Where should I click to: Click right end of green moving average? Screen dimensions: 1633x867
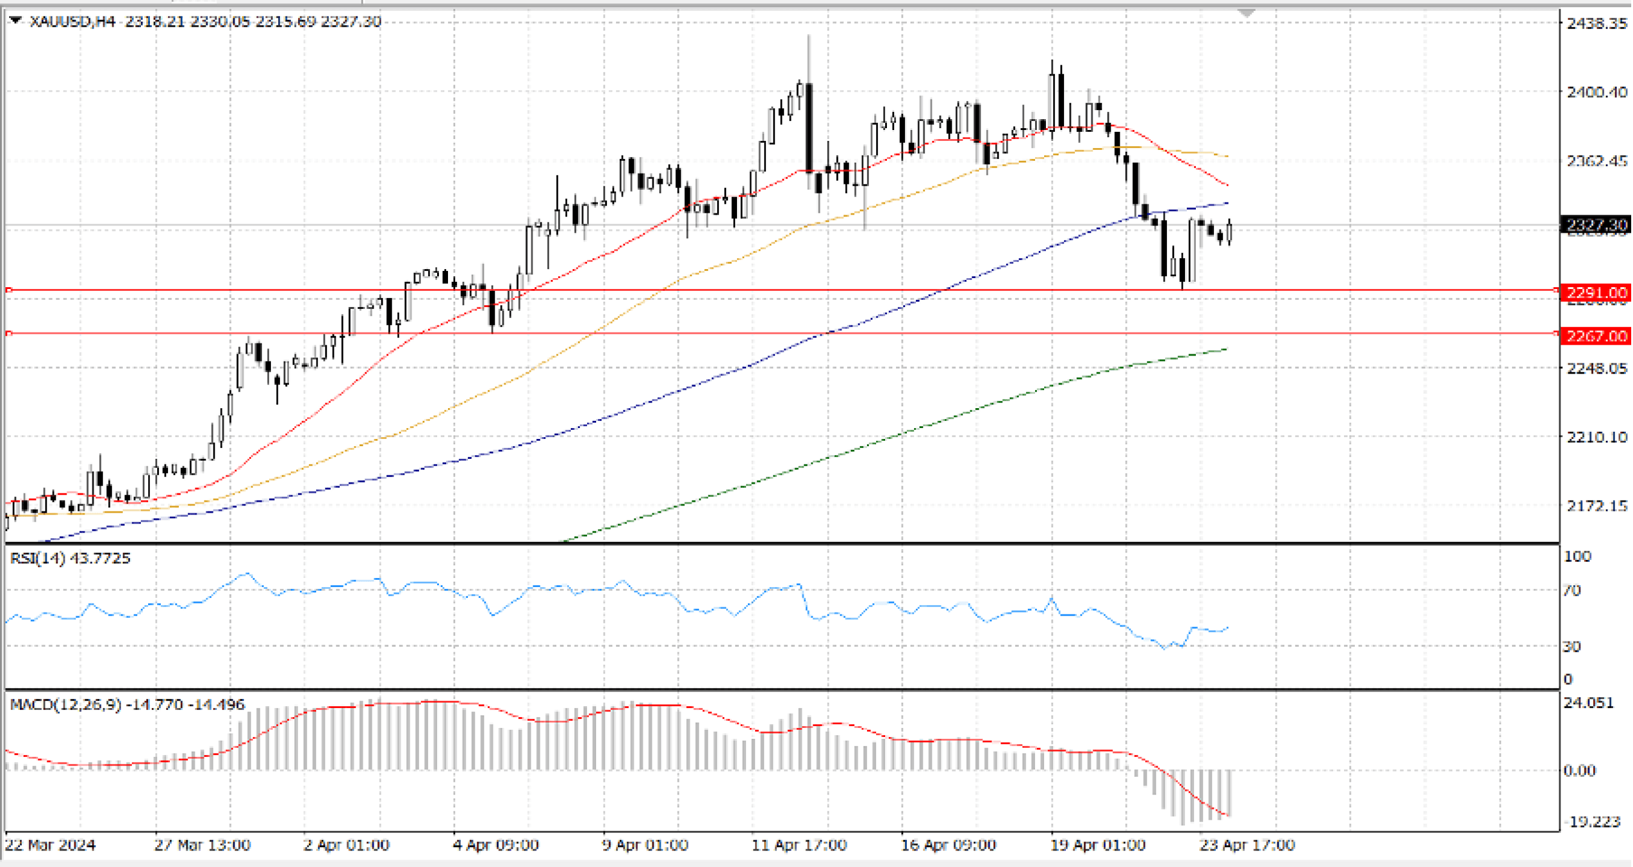click(x=1226, y=349)
